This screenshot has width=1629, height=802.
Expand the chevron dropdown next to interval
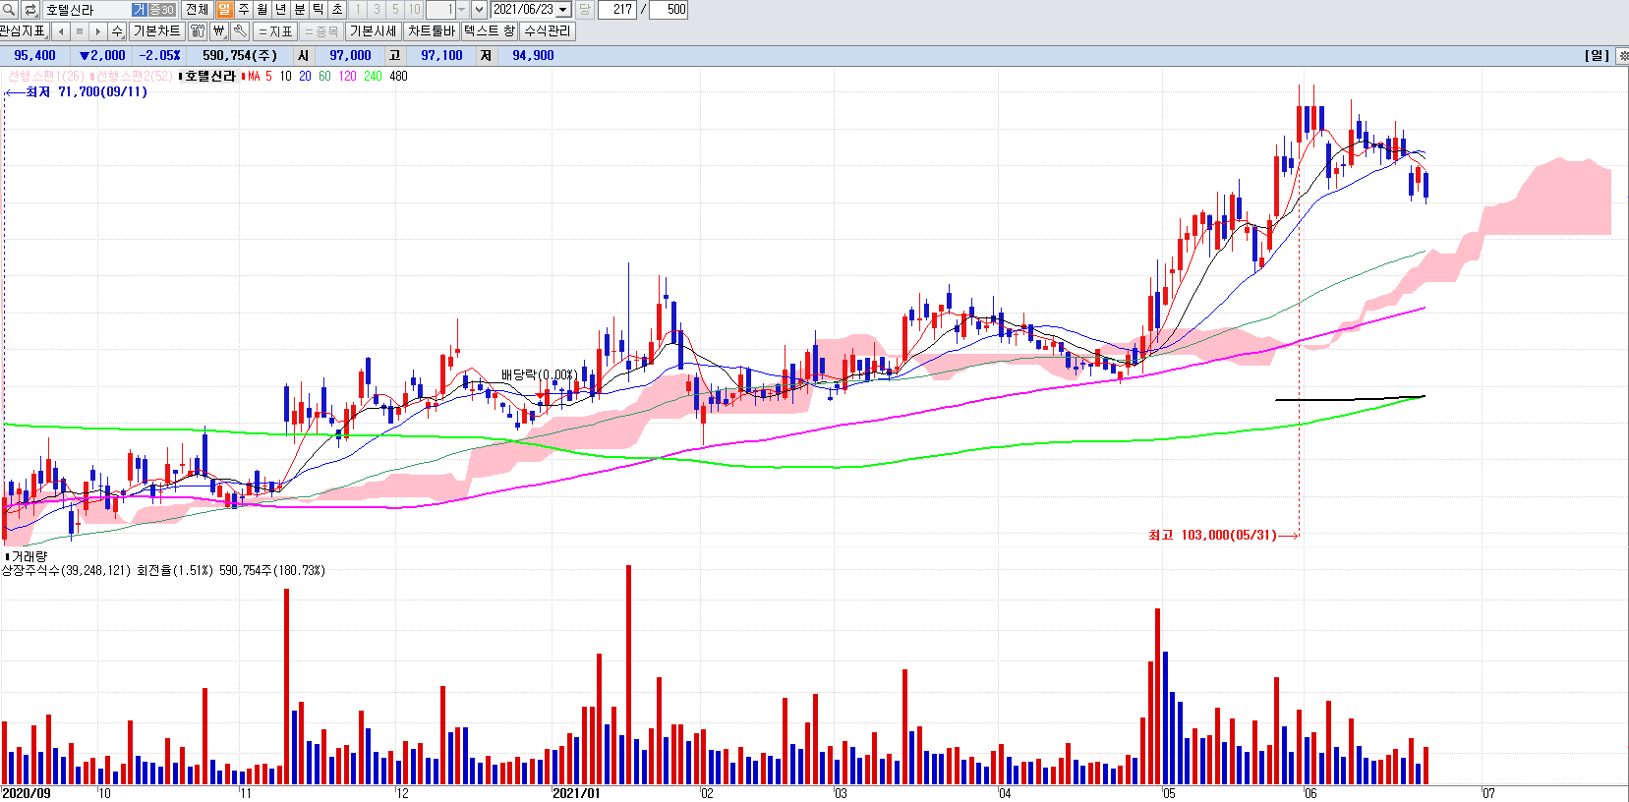coord(479,10)
